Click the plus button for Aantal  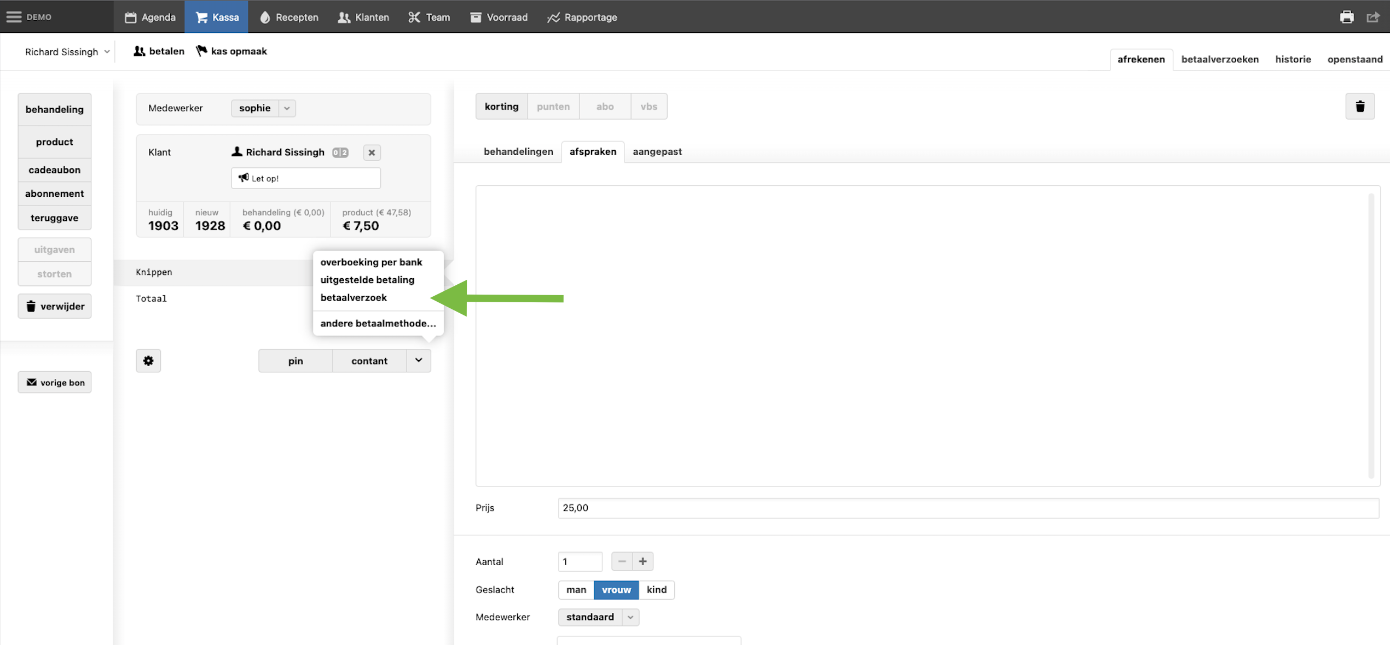[x=642, y=561]
